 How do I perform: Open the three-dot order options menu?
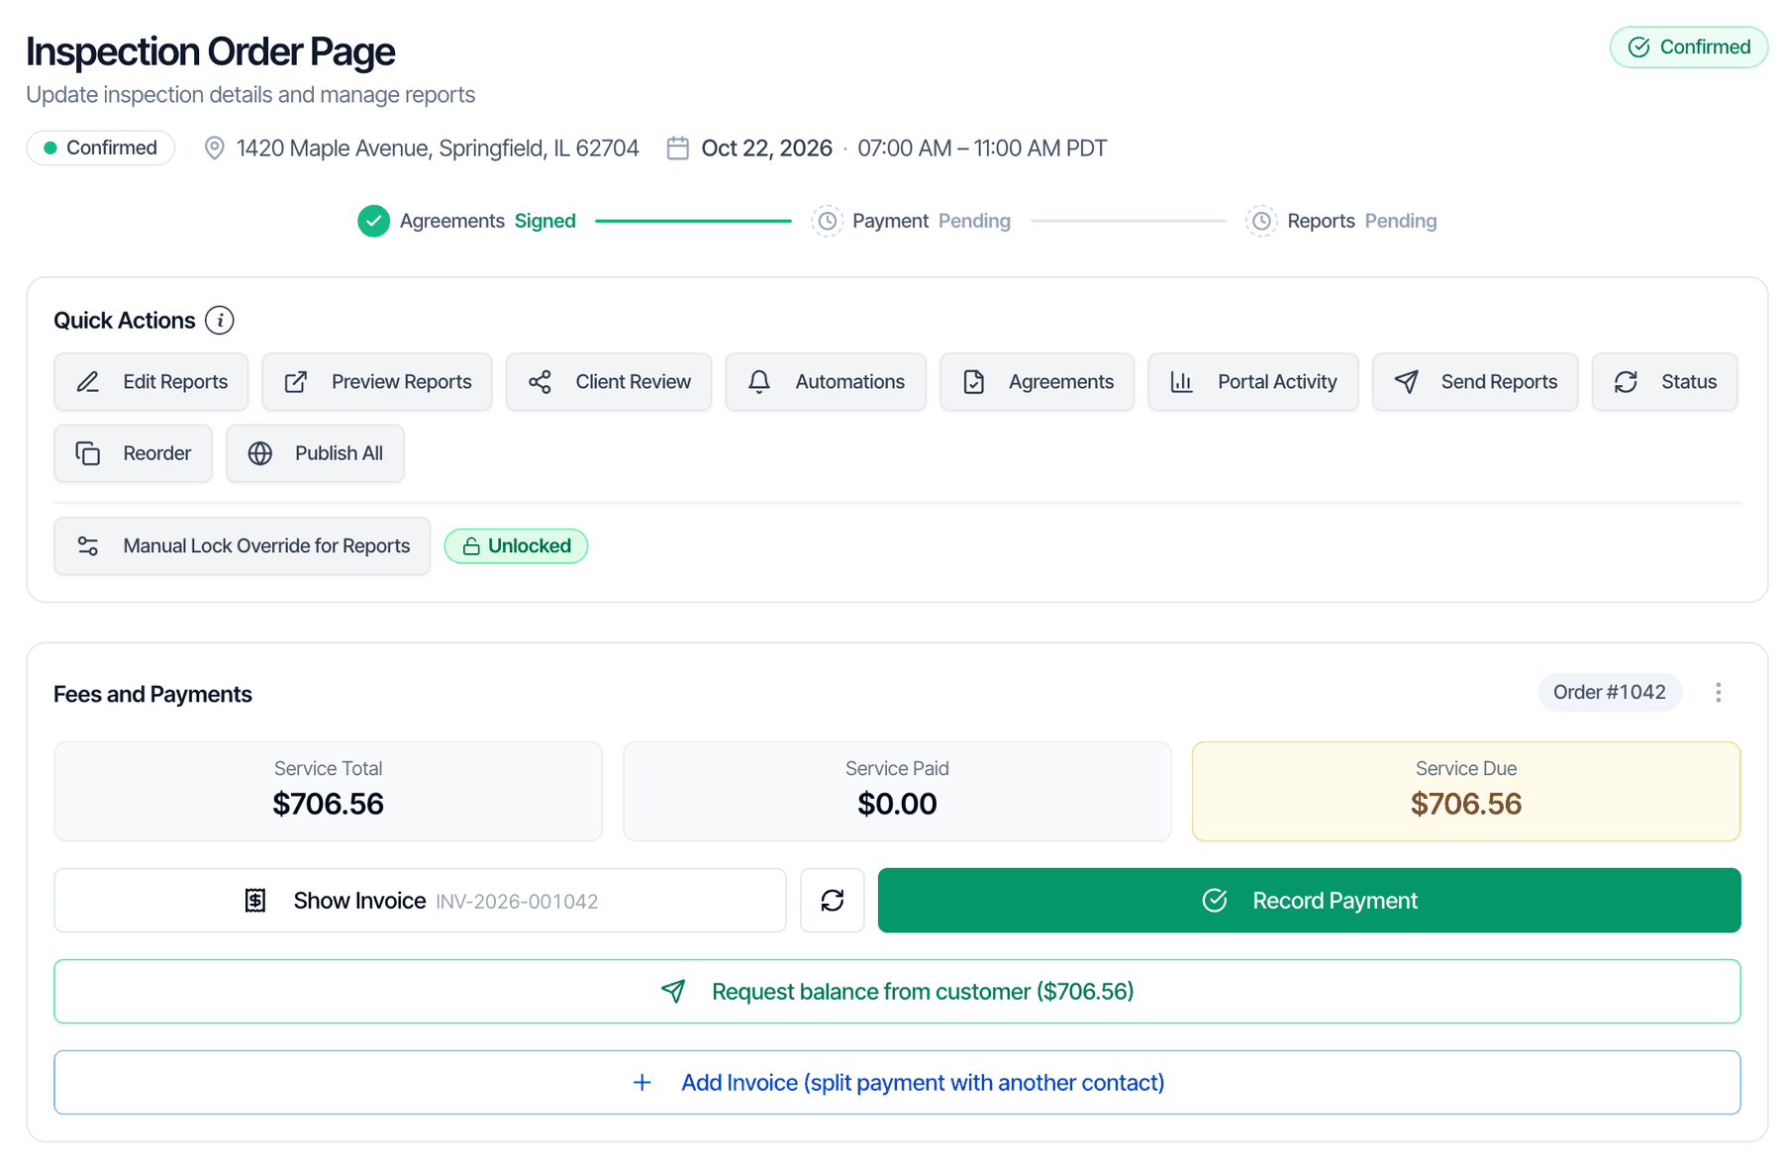pyautogui.click(x=1719, y=693)
